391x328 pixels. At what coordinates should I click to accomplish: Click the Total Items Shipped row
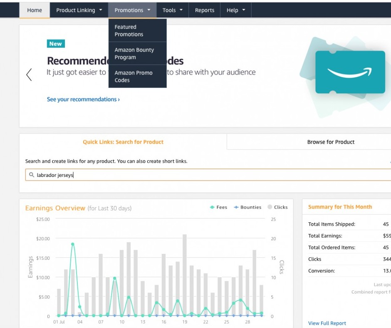[x=349, y=224]
